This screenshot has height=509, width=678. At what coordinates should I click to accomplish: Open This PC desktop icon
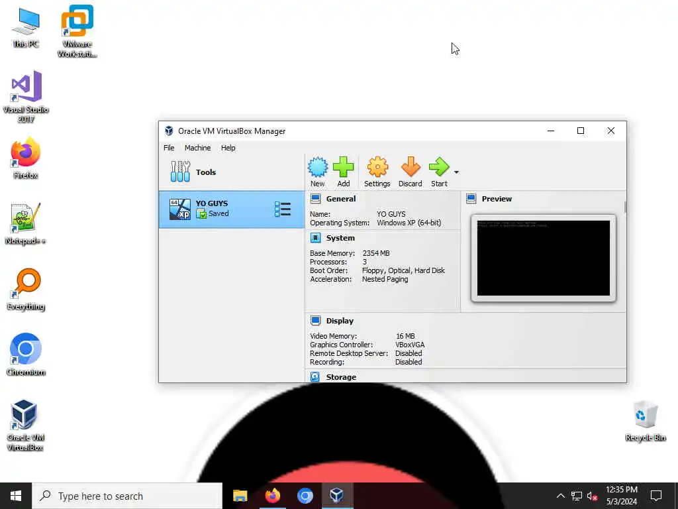26,28
